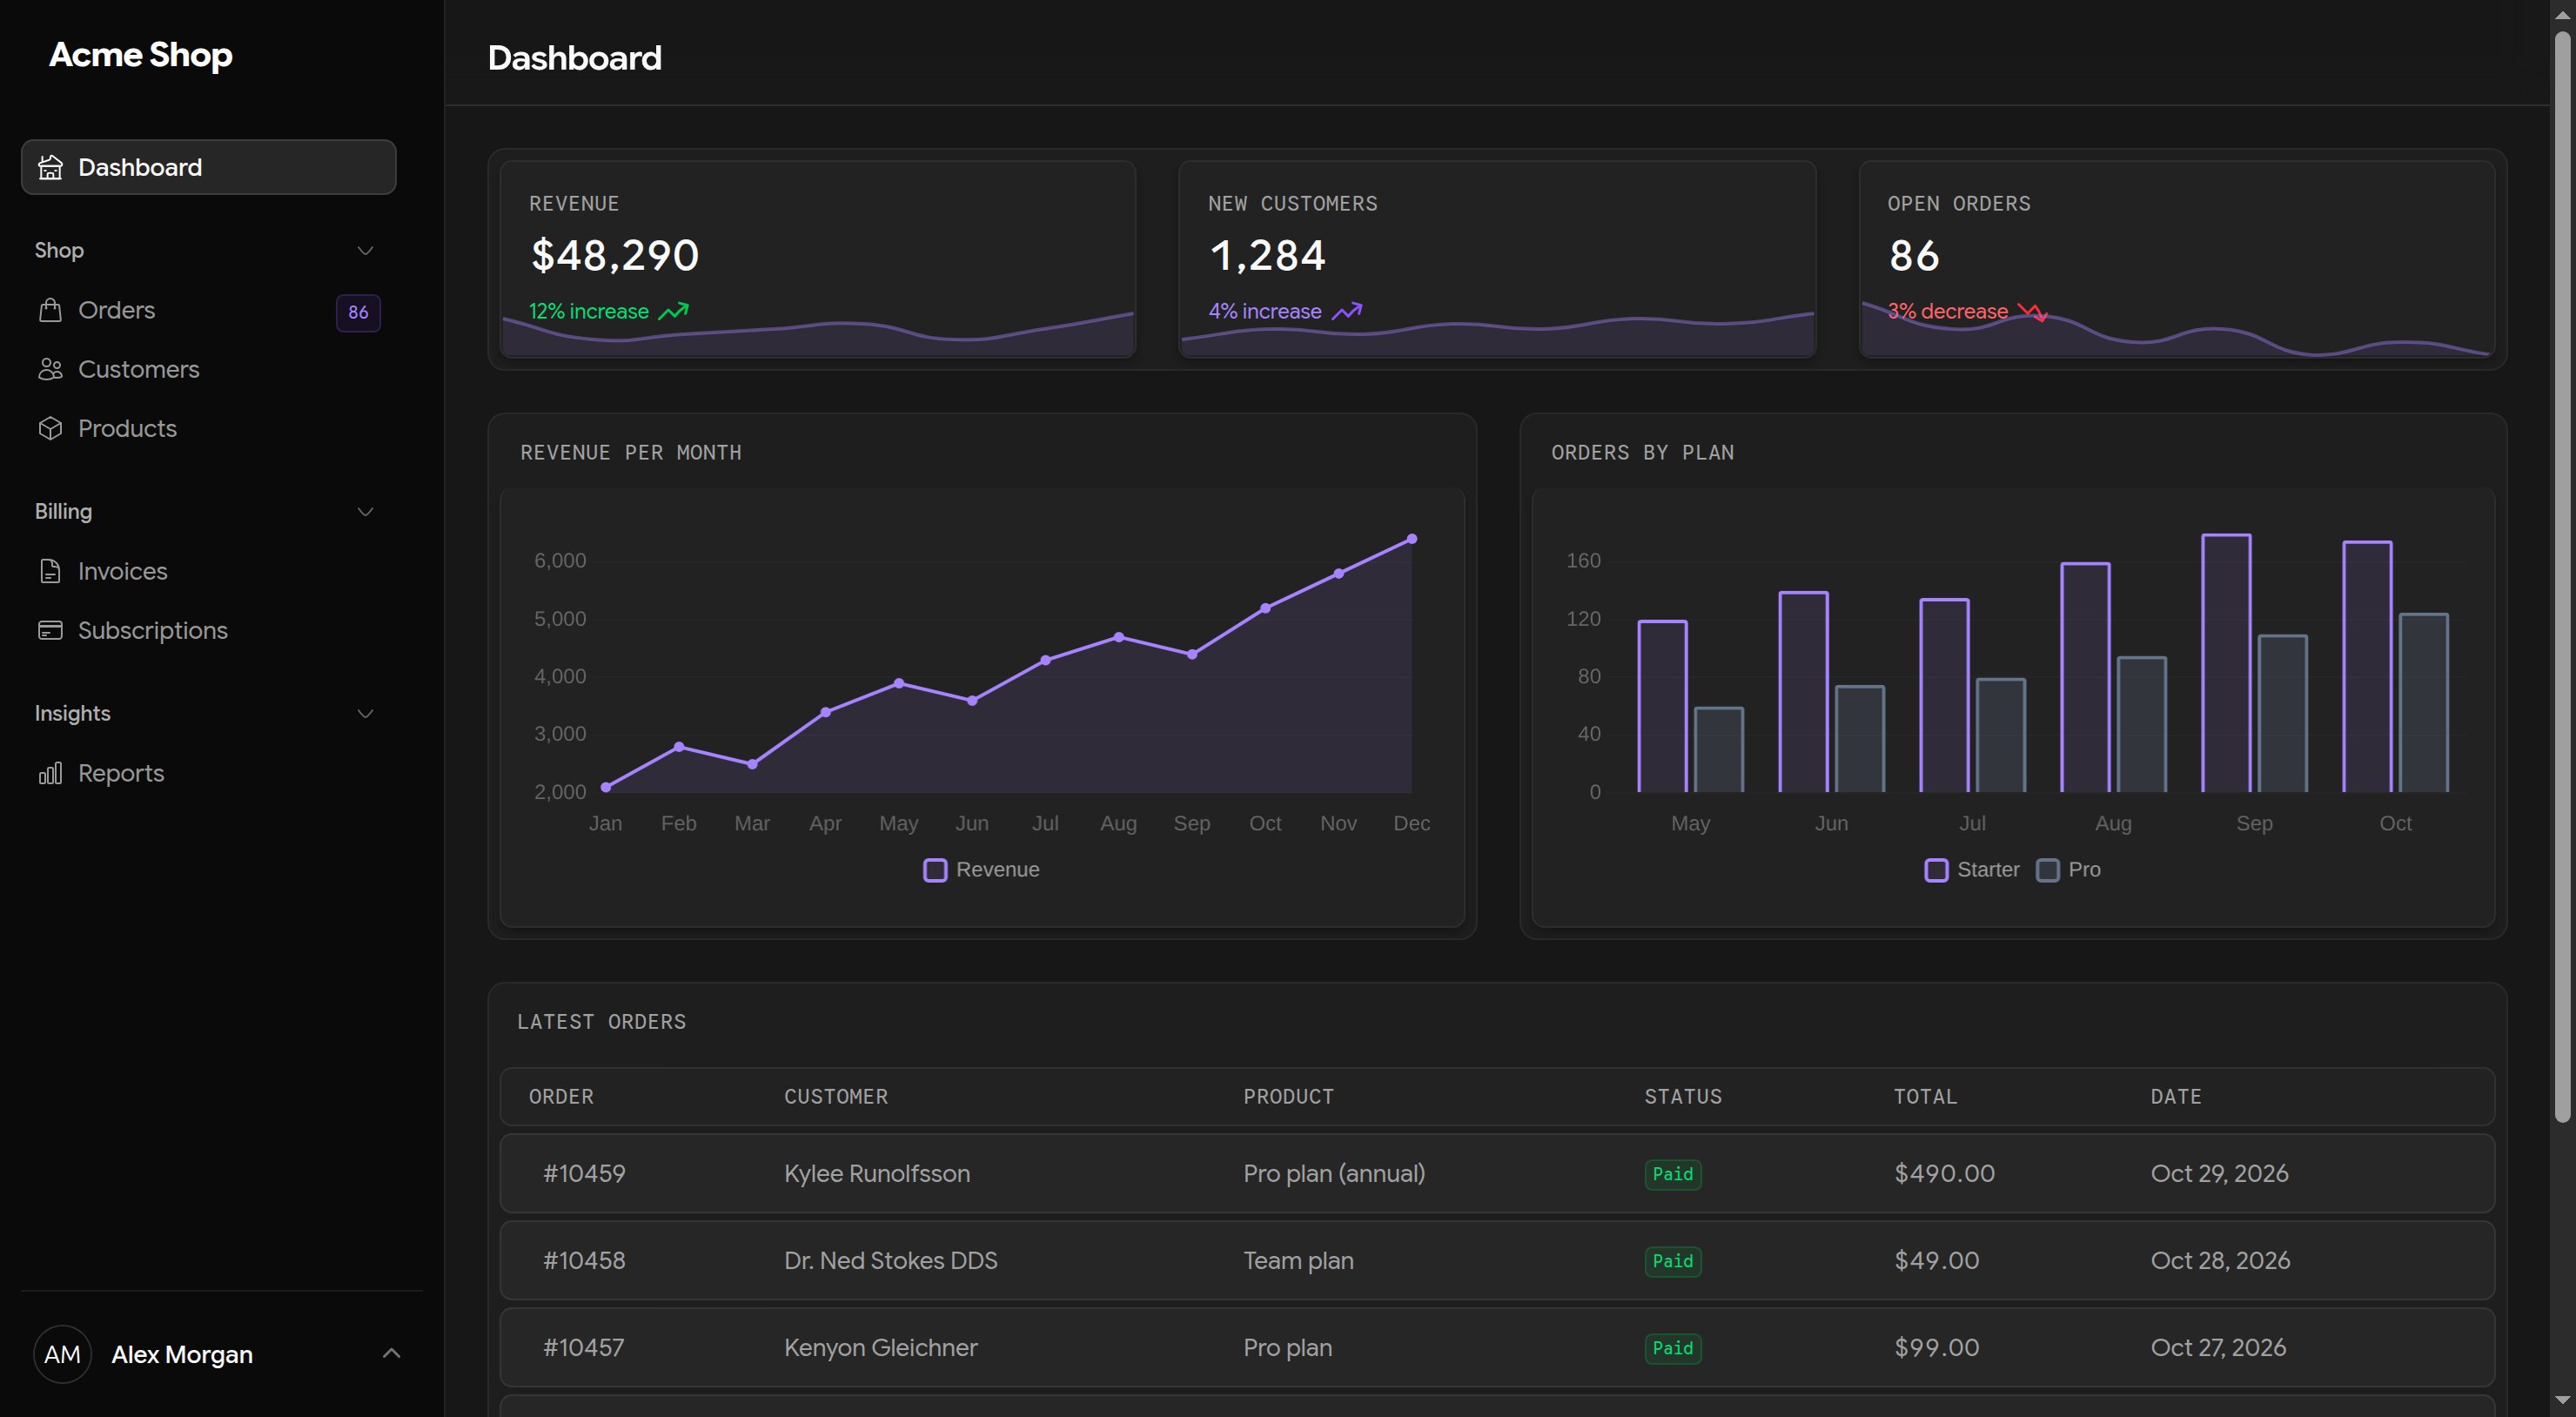This screenshot has width=2576, height=1417.
Task: Click the Oct 28, 2026 date cell
Action: (2220, 1260)
